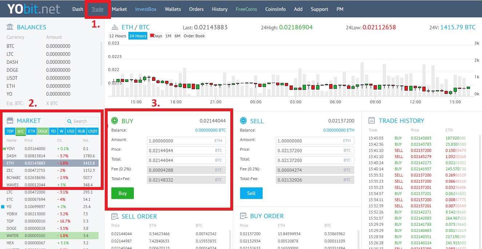Click the Market search field

click(x=82, y=121)
